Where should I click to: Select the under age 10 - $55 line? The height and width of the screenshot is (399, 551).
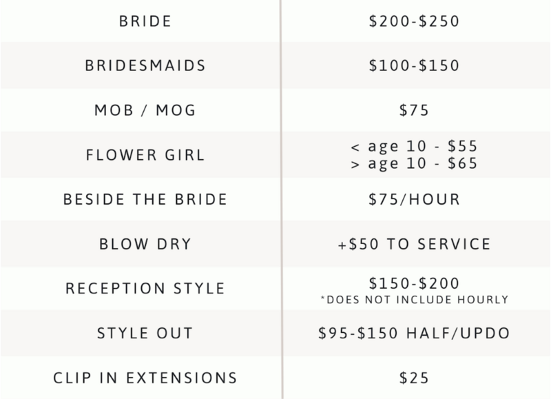point(415,146)
